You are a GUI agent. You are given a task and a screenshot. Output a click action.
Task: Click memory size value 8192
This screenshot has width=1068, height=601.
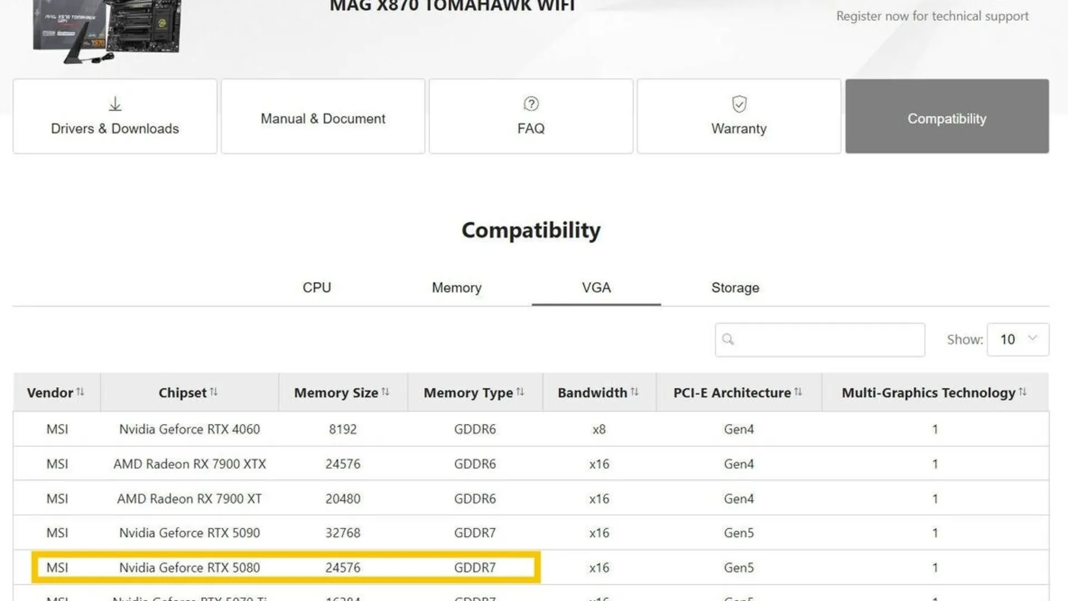click(343, 429)
